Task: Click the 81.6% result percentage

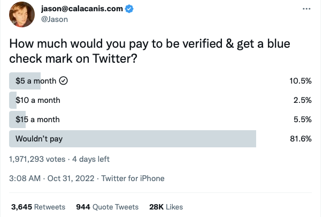Action: pos(301,139)
